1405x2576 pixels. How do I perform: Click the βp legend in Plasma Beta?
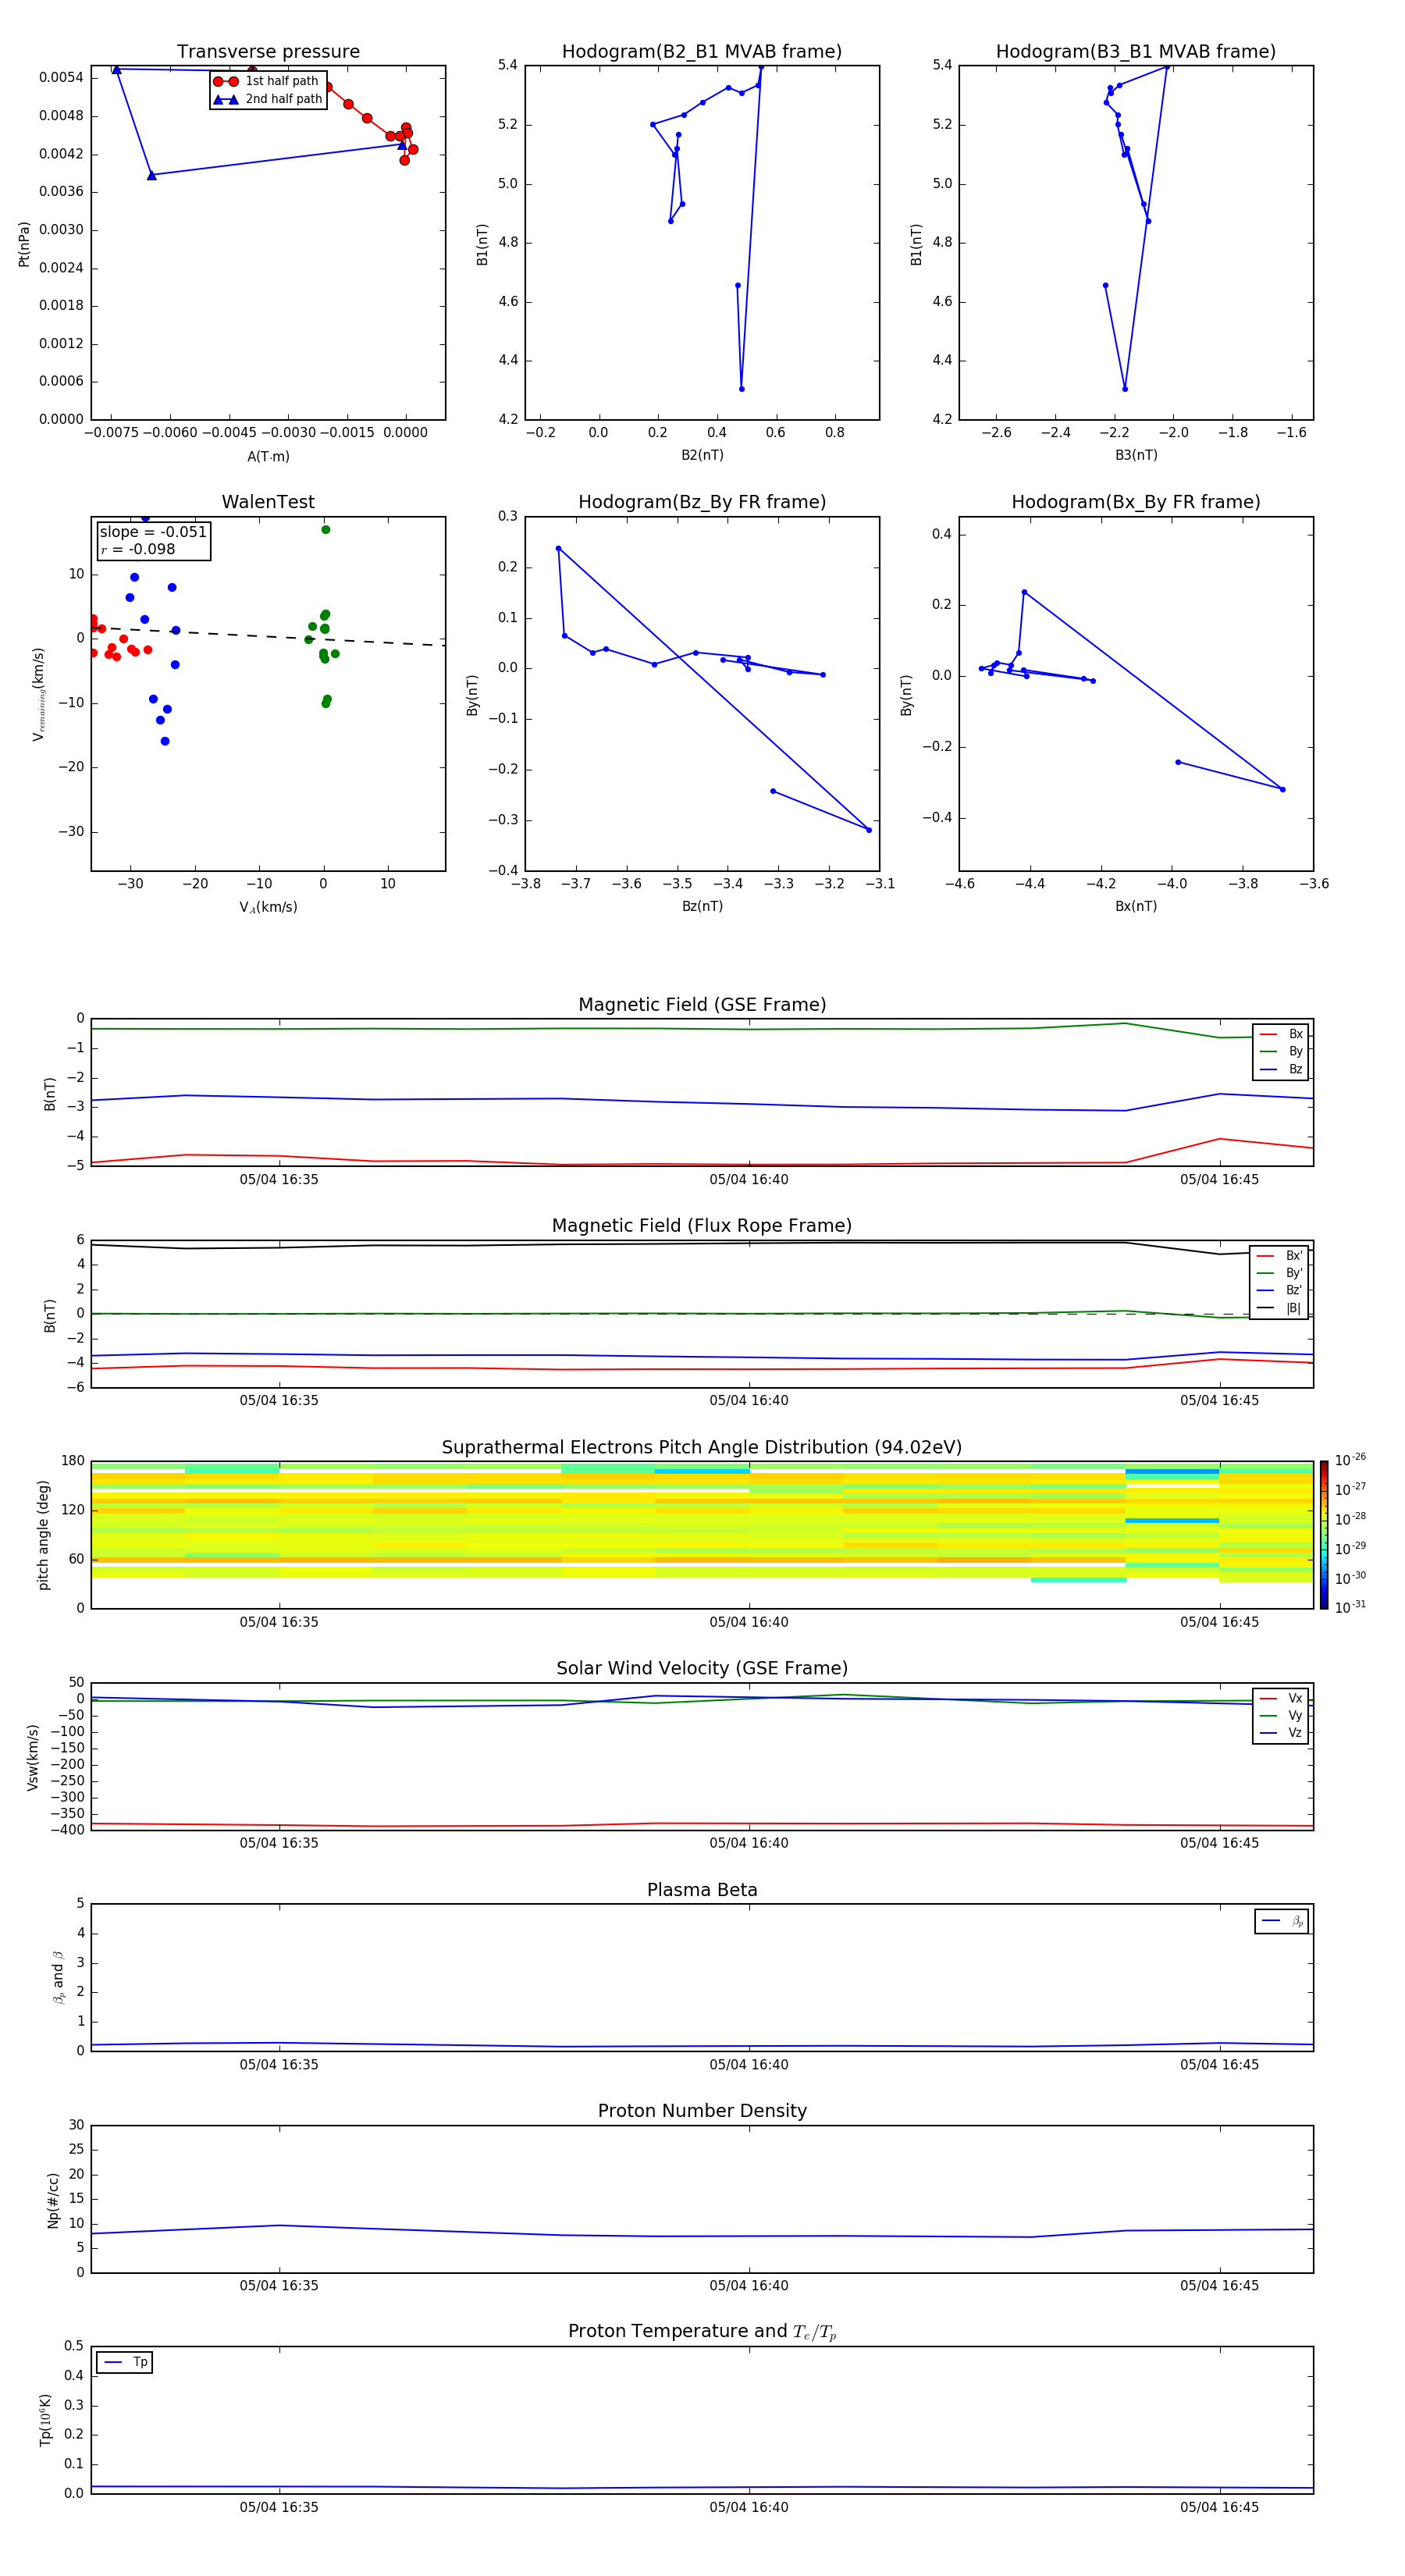[1282, 1921]
